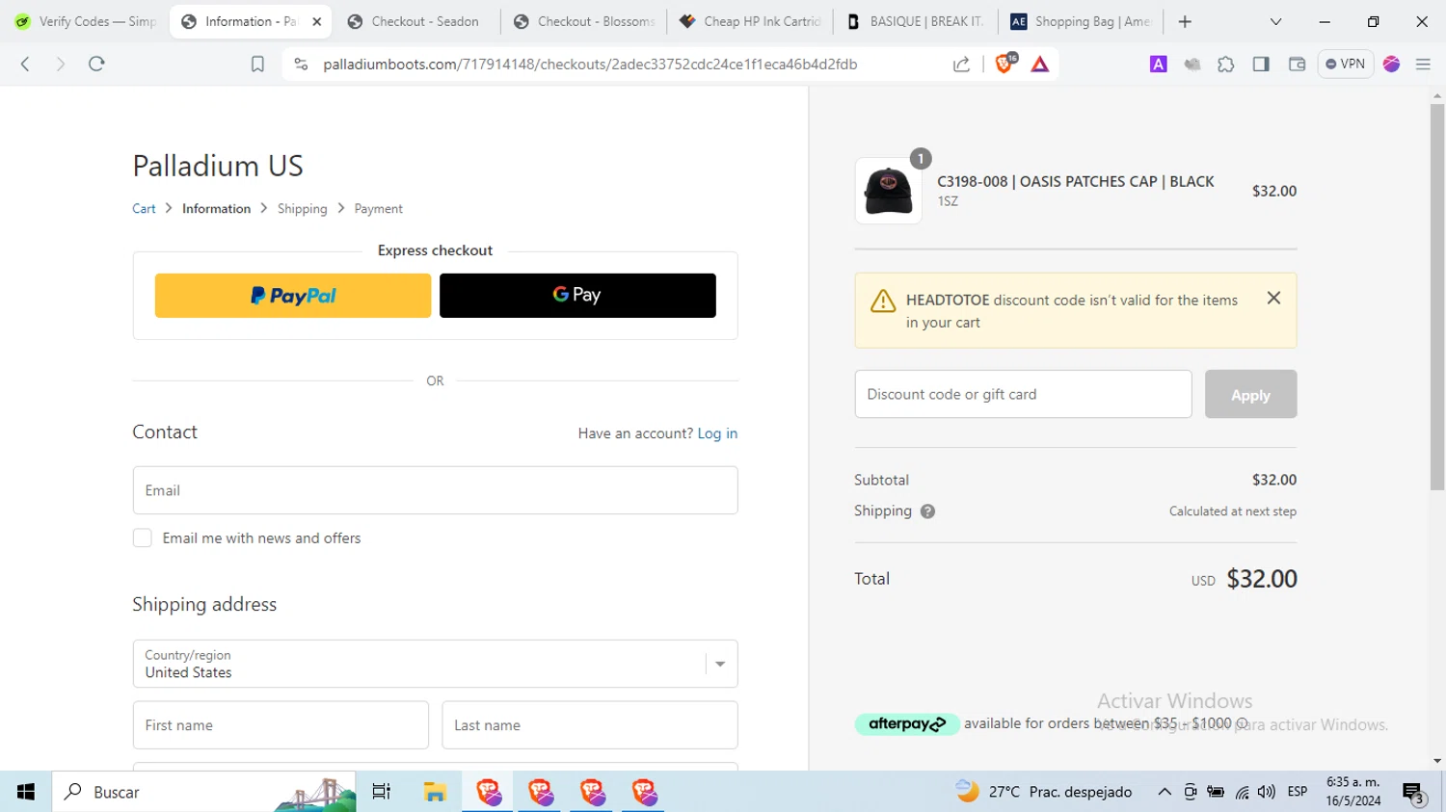The width and height of the screenshot is (1446, 812).
Task: Open the network icon in system tray
Action: (x=1242, y=792)
